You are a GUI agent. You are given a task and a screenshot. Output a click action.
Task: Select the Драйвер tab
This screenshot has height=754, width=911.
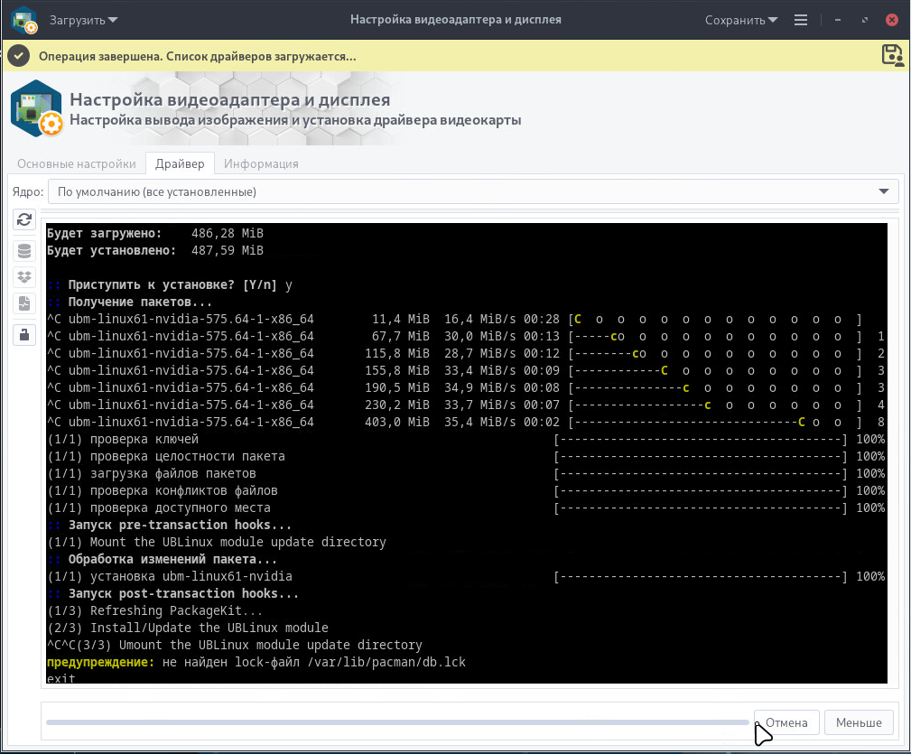[x=180, y=163]
